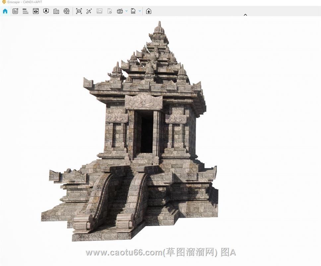Click the greyed-out image export icon
321x266 pixels.
[x=99, y=11]
